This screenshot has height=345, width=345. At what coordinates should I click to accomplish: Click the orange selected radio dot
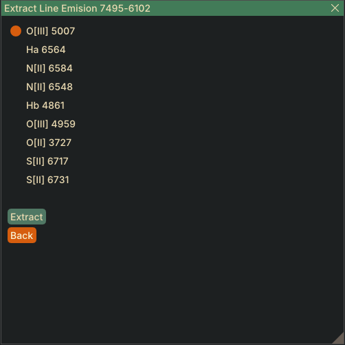tap(16, 31)
